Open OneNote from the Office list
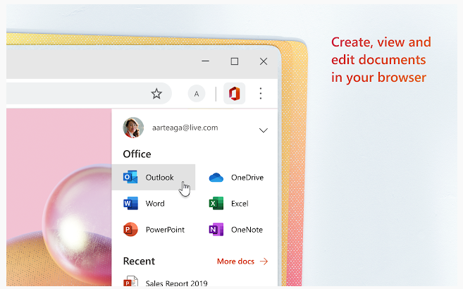463x289 pixels. point(235,229)
